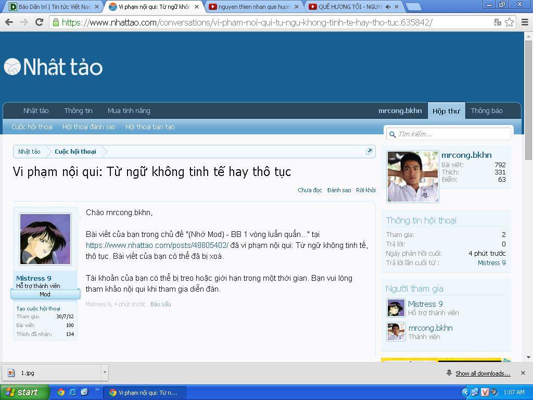The width and height of the screenshot is (533, 400).
Task: Click the Vi phạm nội qui taskbar button
Action: [144, 393]
